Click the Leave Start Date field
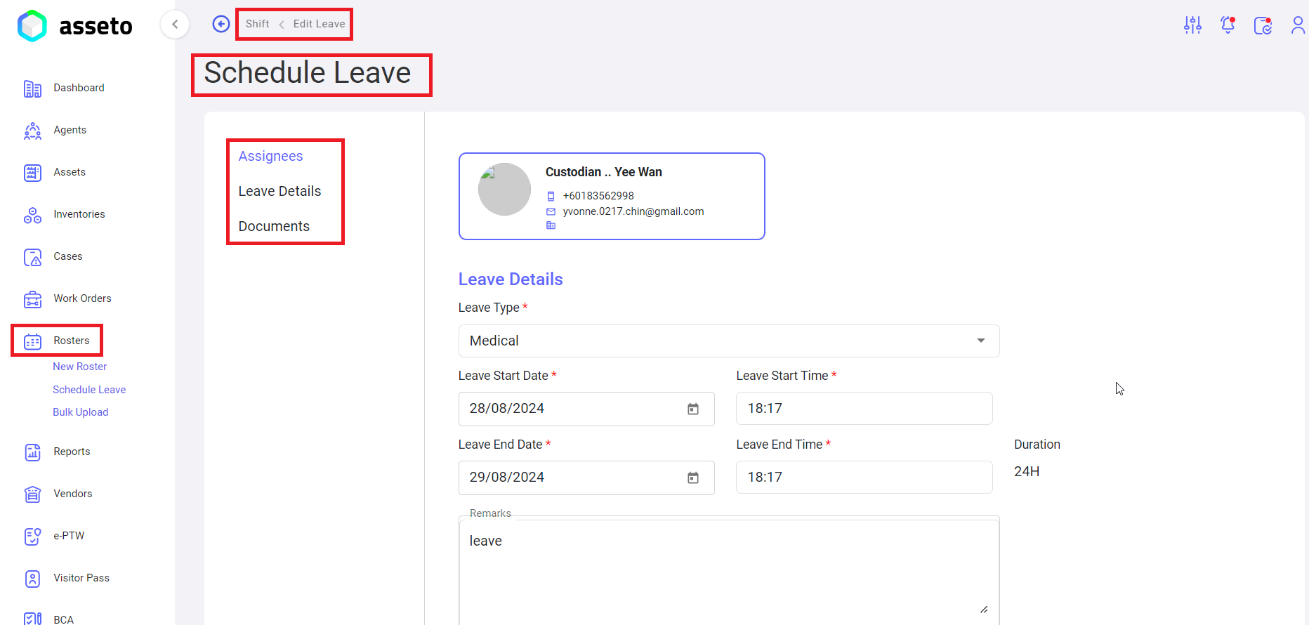Viewport: 1309px width, 625px height. coord(586,409)
